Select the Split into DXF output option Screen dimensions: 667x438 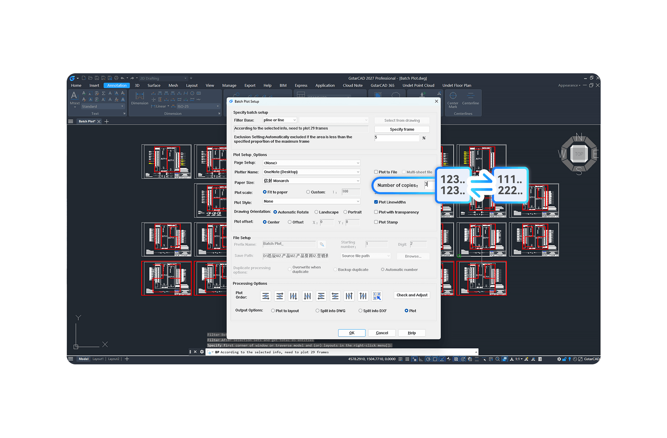[361, 311]
